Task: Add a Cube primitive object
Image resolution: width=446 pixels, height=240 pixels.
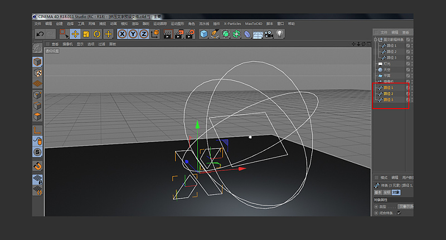Action: [x=204, y=34]
